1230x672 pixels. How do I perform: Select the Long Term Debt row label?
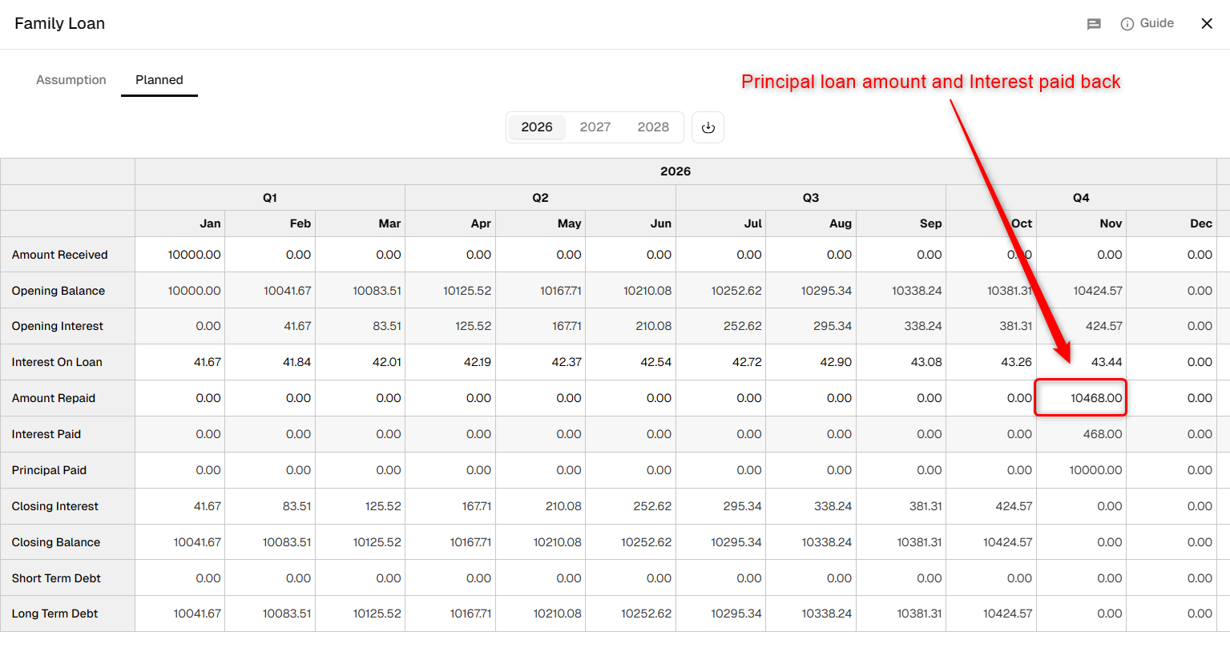click(54, 614)
